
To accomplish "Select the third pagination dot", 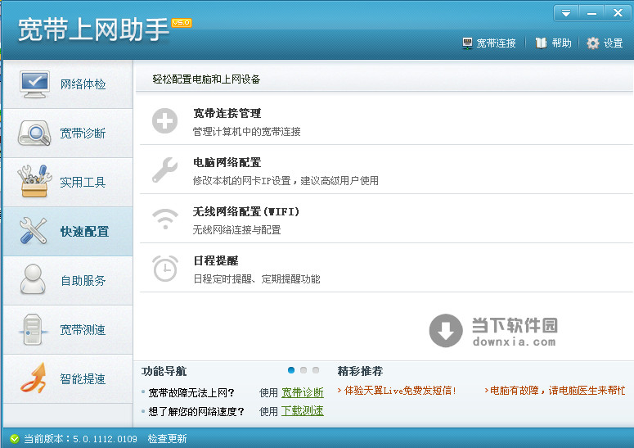I will coord(316,370).
